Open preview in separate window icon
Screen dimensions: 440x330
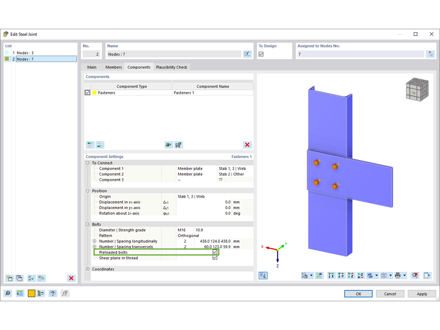[427, 275]
